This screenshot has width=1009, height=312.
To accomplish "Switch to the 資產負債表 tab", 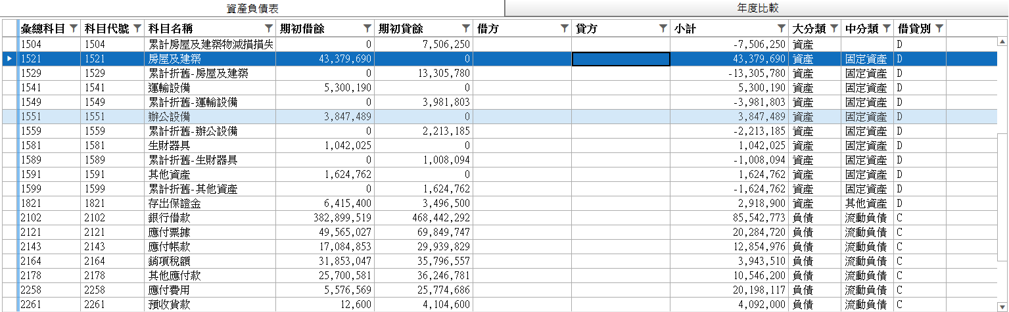I will pos(252,8).
